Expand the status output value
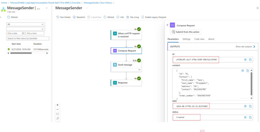 245,117
